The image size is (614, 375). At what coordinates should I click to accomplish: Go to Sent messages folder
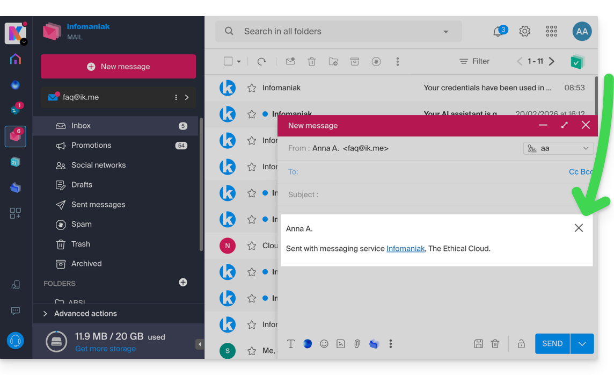click(98, 205)
